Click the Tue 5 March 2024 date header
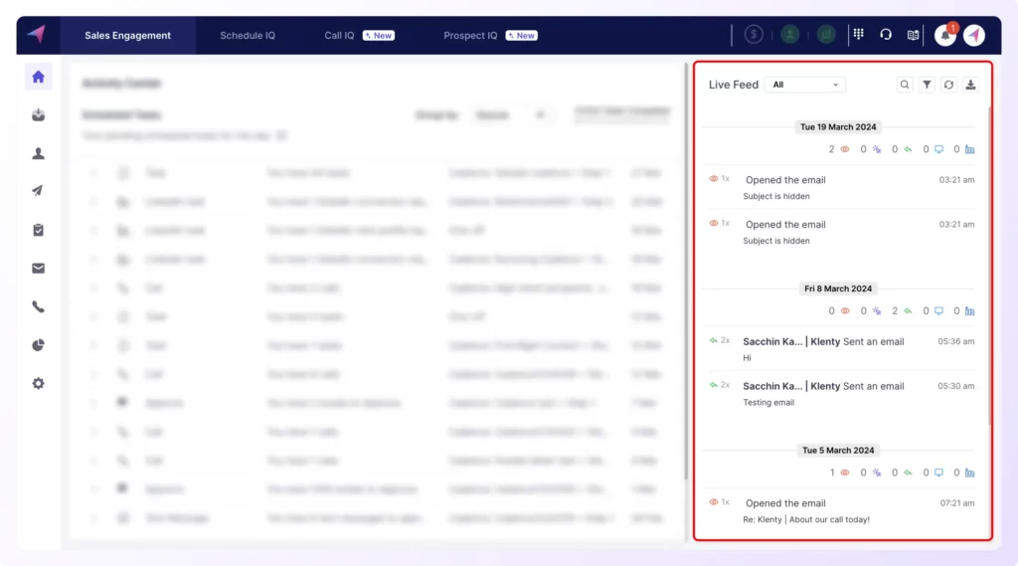 (837, 451)
